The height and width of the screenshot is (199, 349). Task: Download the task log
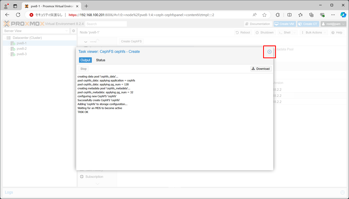[261, 69]
